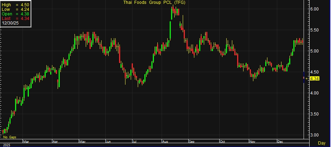This screenshot has width=331, height=147.
Task: Click the 2025 year label at bottom left
Action: 6,145
